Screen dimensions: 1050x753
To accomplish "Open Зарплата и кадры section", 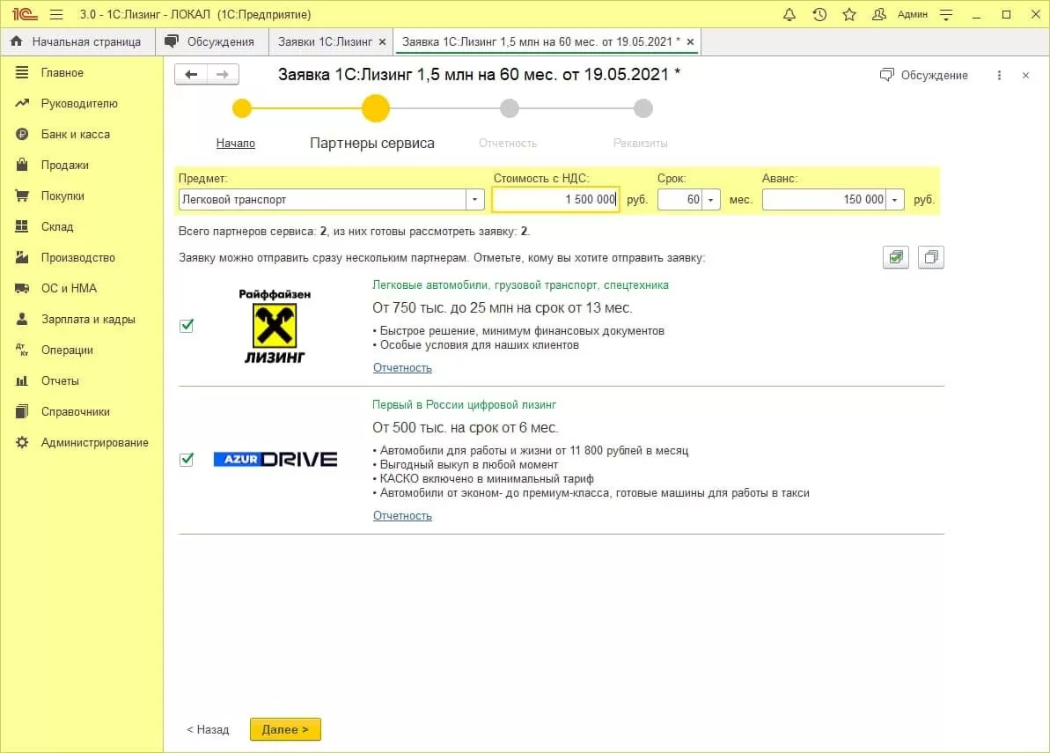I will [88, 319].
